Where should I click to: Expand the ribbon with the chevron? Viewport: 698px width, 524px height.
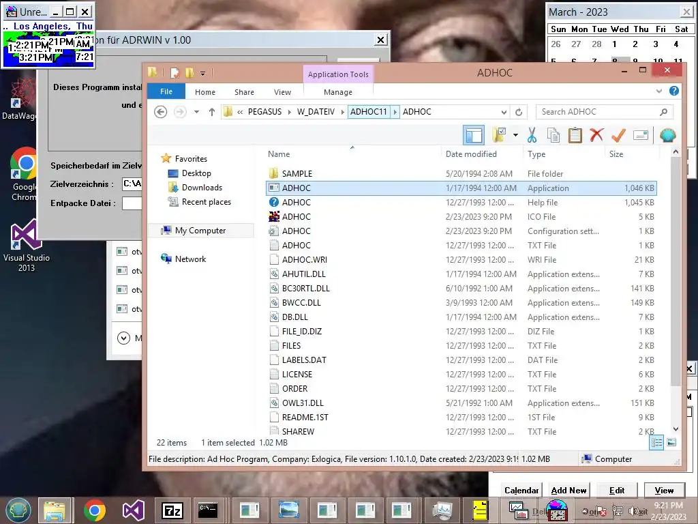click(659, 91)
